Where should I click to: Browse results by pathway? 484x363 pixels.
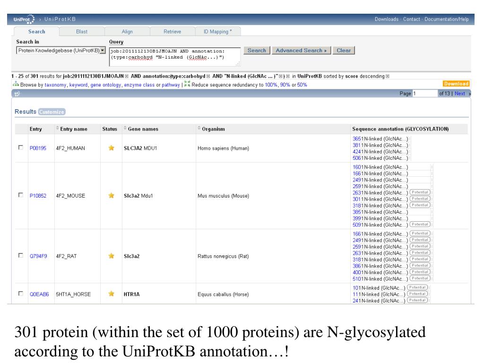pyautogui.click(x=171, y=85)
